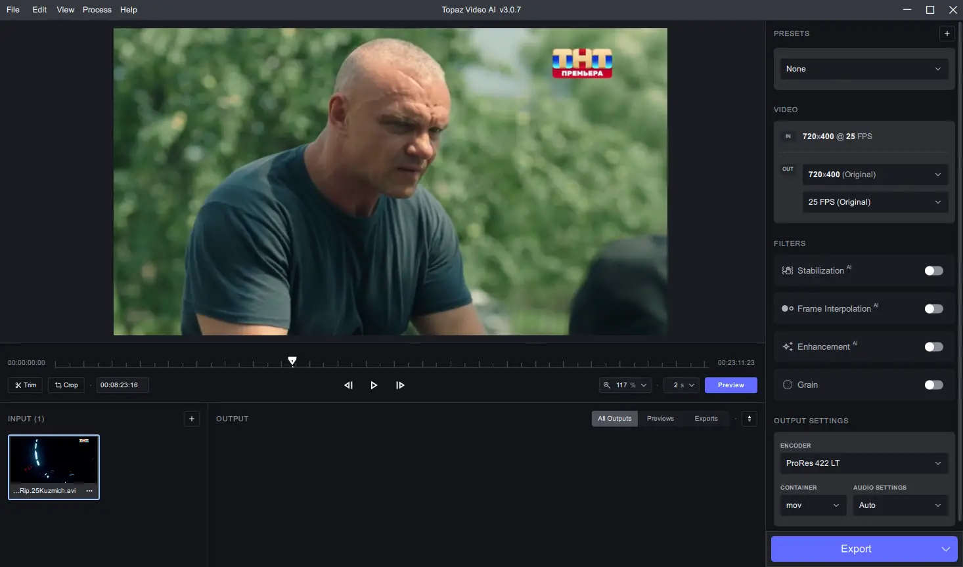Click the zoom magnifier icon
The image size is (963, 567).
(607, 385)
